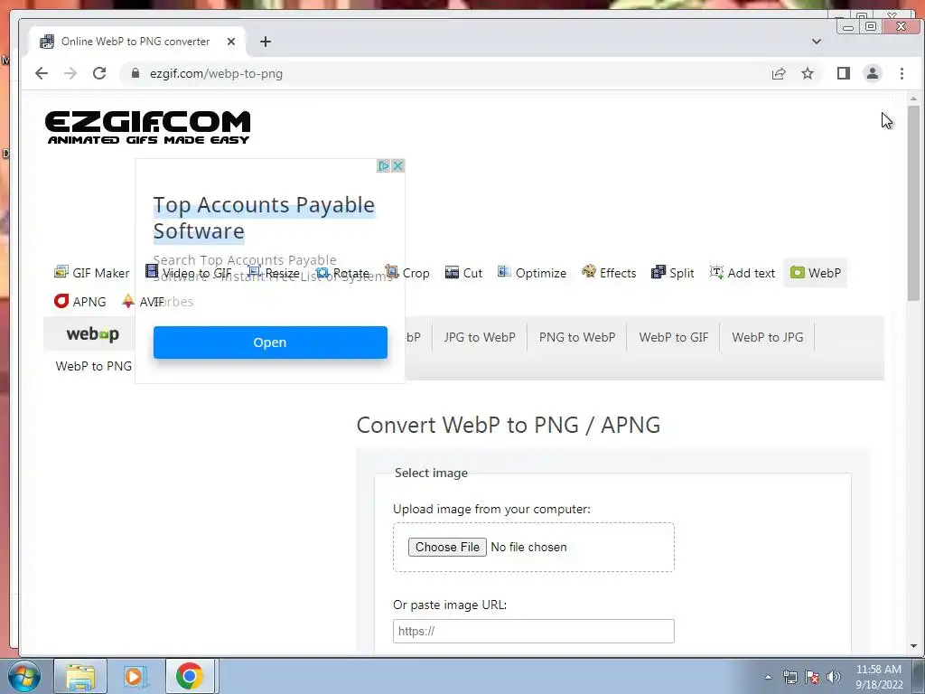Click the scrollbar down arrow
The image size is (925, 694).
pos(914,646)
